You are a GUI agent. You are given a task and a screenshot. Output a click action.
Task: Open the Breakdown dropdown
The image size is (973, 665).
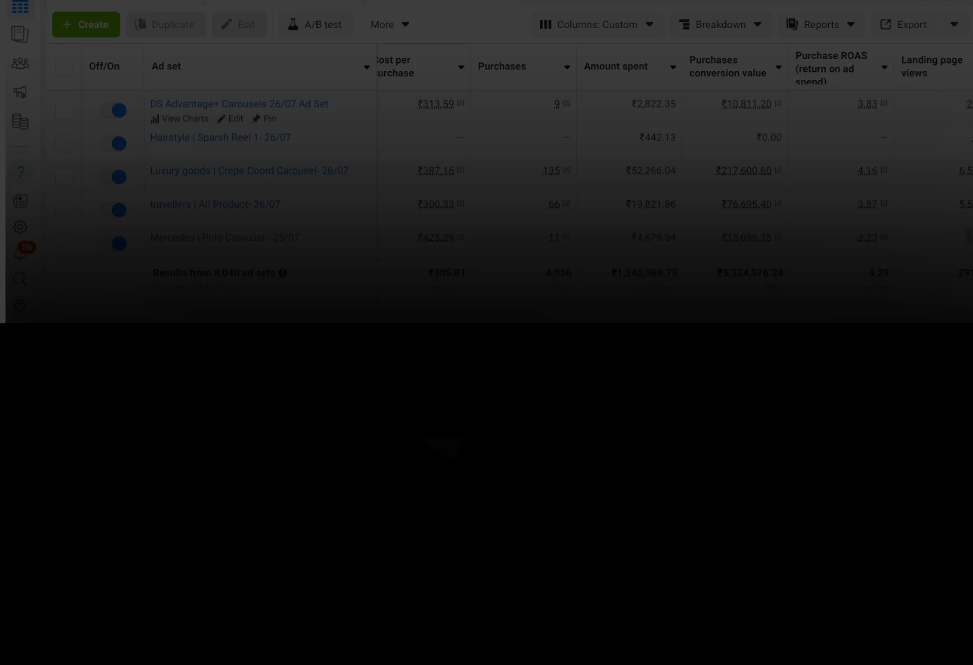coord(720,25)
